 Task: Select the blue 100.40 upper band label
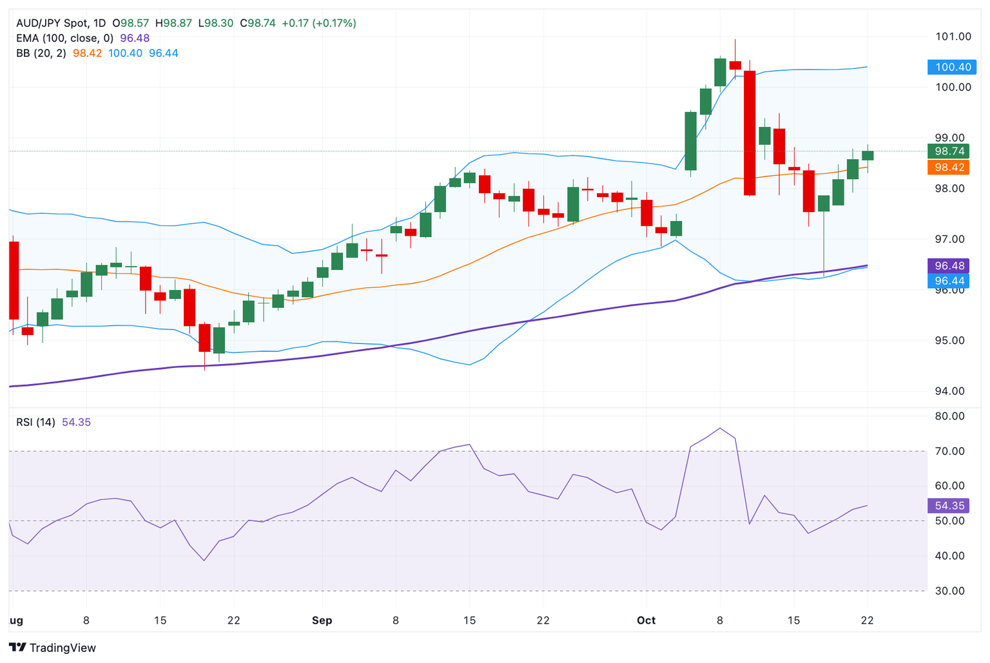point(952,67)
